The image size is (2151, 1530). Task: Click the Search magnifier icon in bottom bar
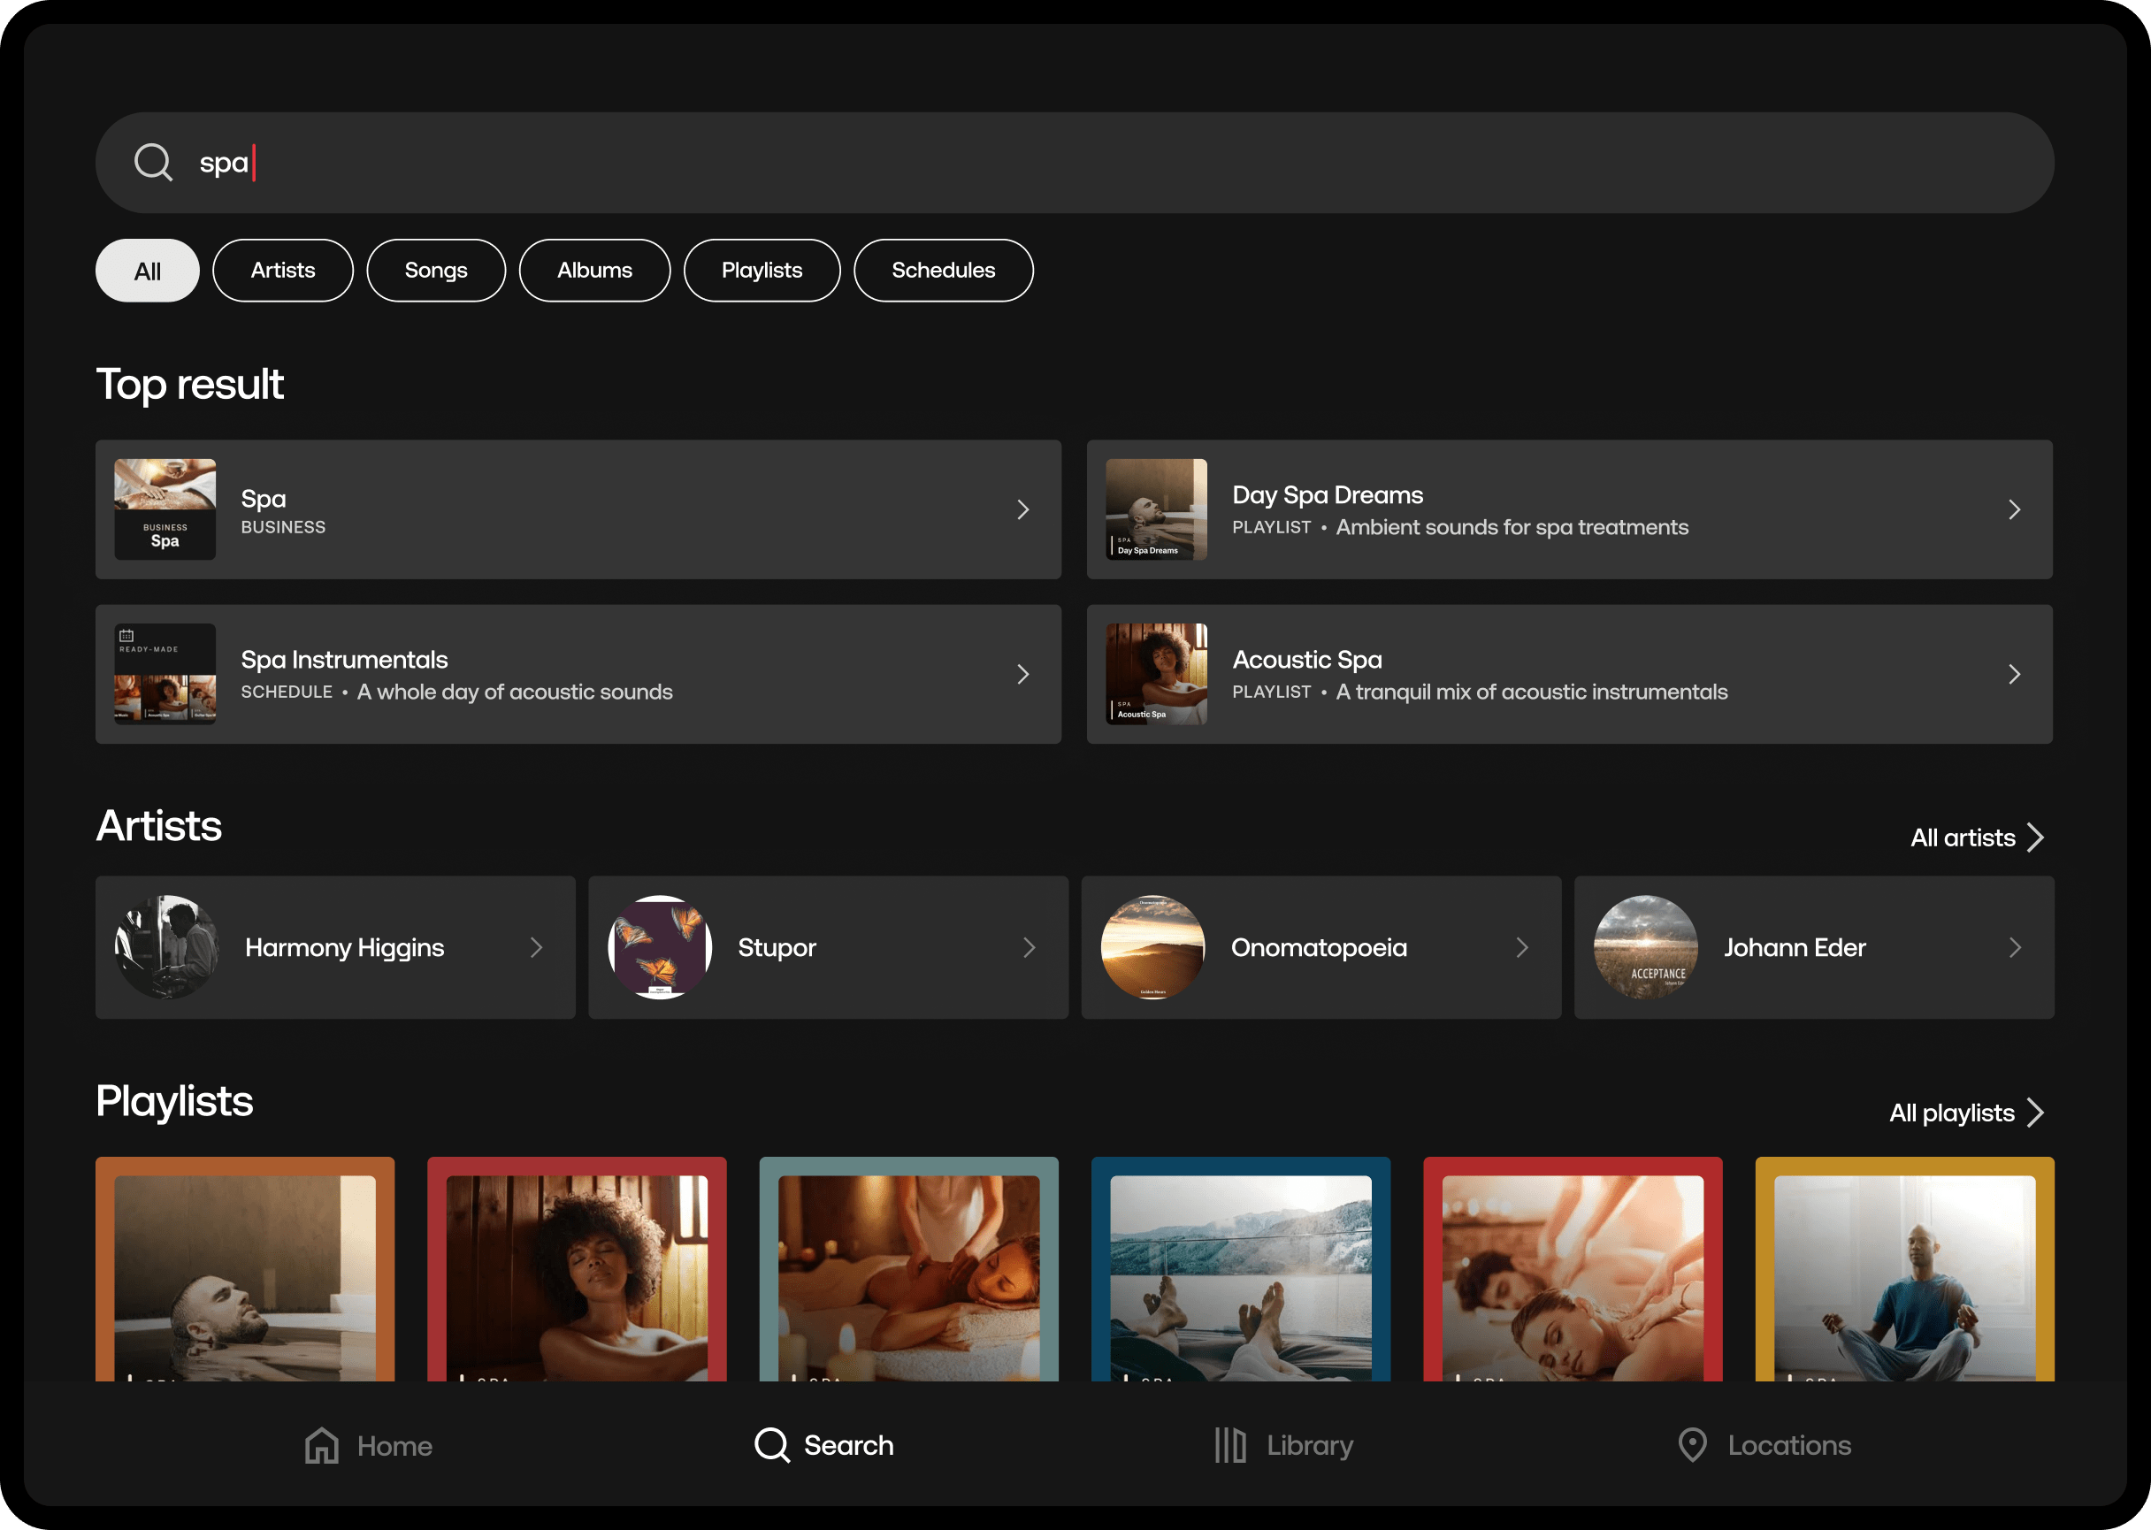[x=771, y=1444]
